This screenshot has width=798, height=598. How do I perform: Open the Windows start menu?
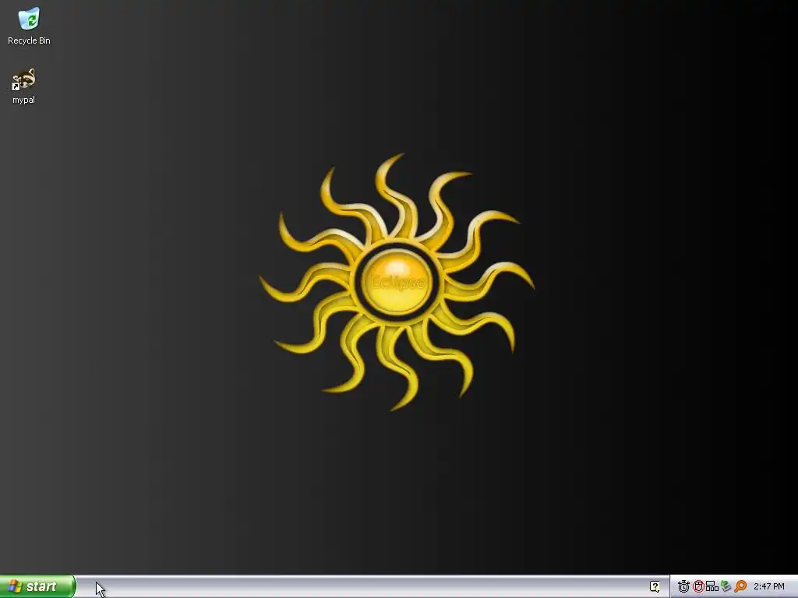tap(37, 586)
